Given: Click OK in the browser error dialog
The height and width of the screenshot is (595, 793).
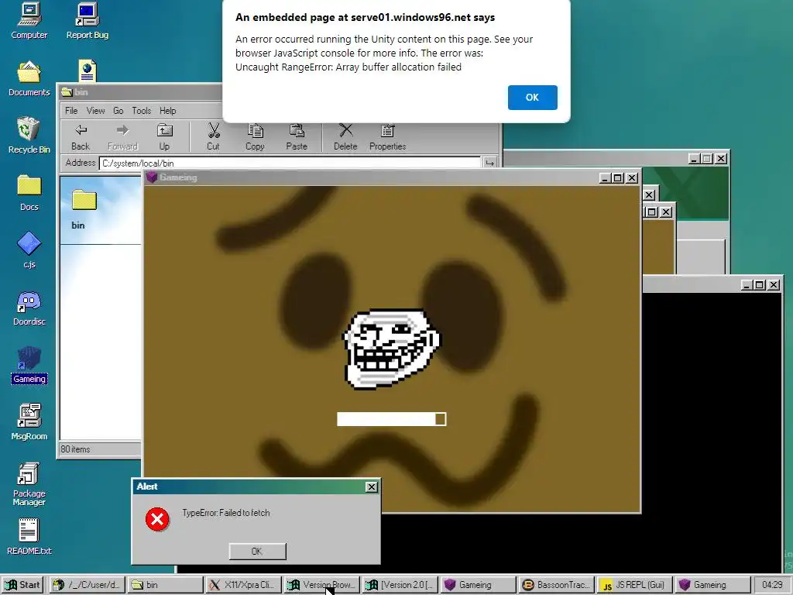Looking at the screenshot, I should (x=532, y=97).
